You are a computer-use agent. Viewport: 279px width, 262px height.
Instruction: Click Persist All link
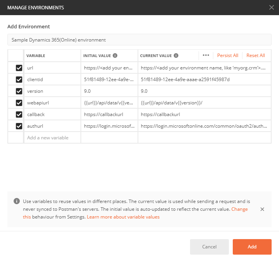pos(228,56)
